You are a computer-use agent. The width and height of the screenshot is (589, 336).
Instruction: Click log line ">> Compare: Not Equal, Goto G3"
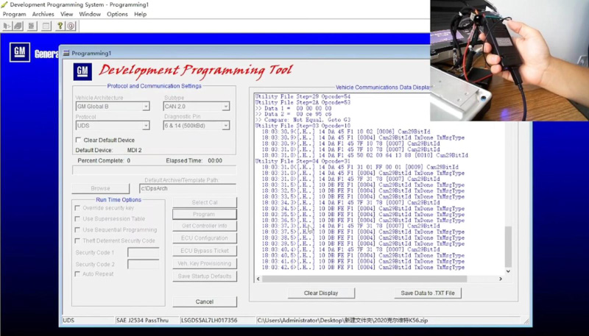coord(303,120)
